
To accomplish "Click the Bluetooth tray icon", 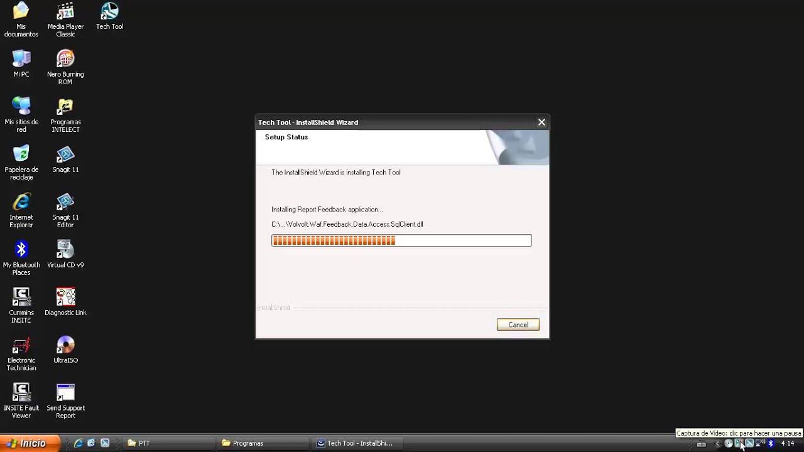I will pyautogui.click(x=771, y=443).
